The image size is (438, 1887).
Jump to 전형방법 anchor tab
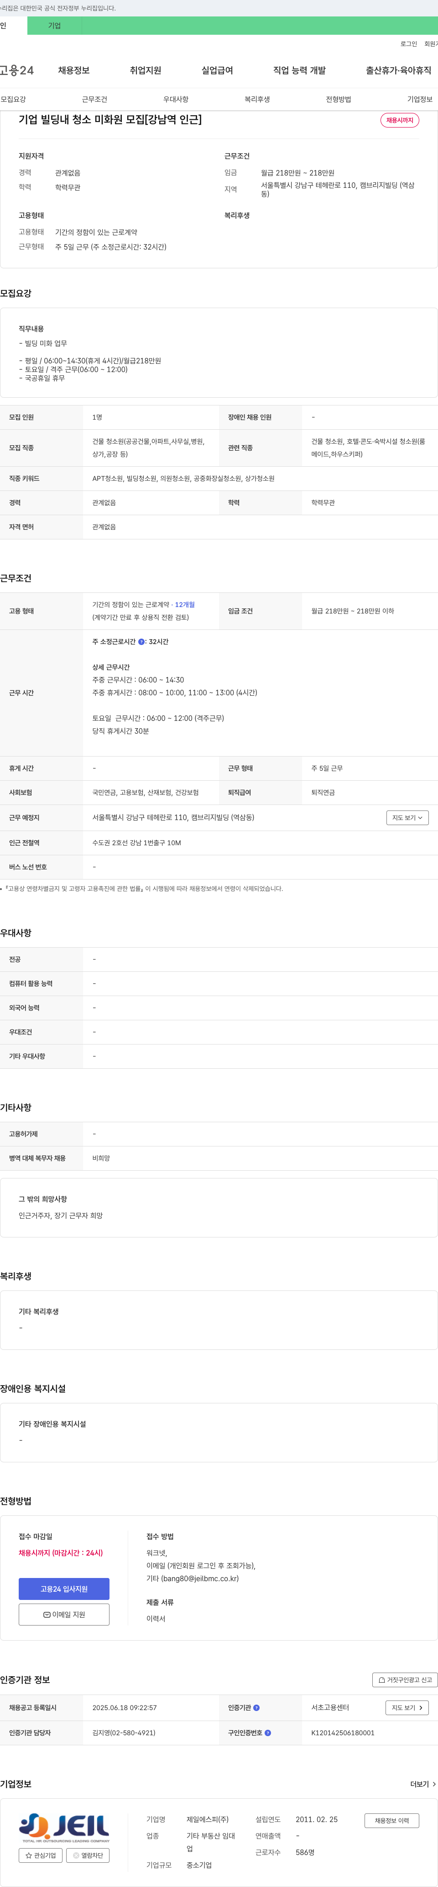coord(339,99)
